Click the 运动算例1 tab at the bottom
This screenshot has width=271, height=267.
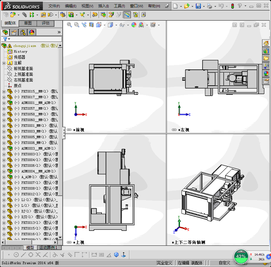(48, 247)
